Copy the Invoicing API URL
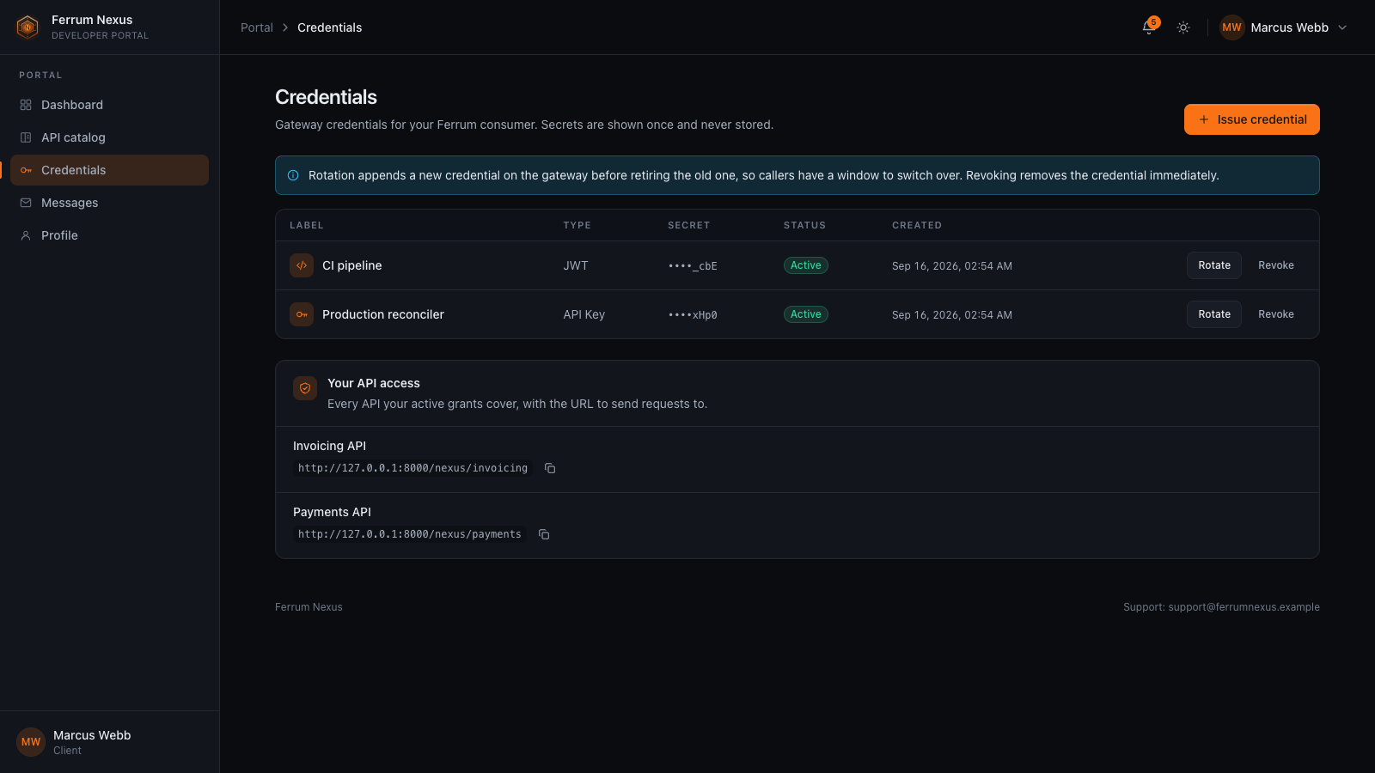The image size is (1375, 773). click(550, 468)
